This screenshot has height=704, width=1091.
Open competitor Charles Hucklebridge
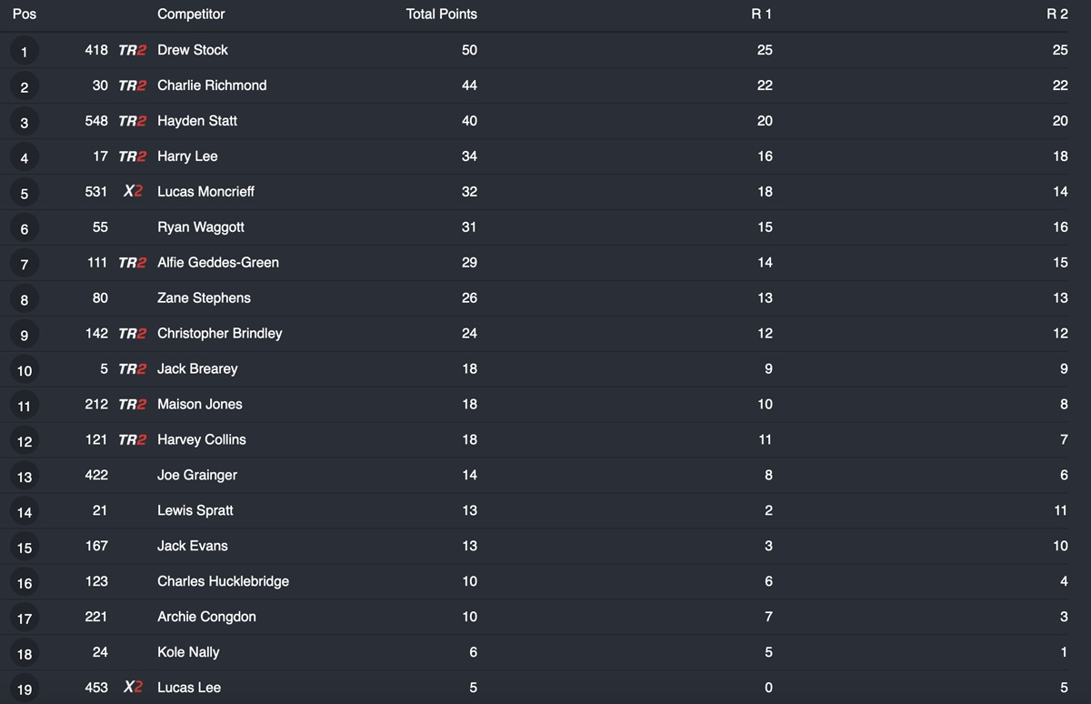tap(223, 581)
